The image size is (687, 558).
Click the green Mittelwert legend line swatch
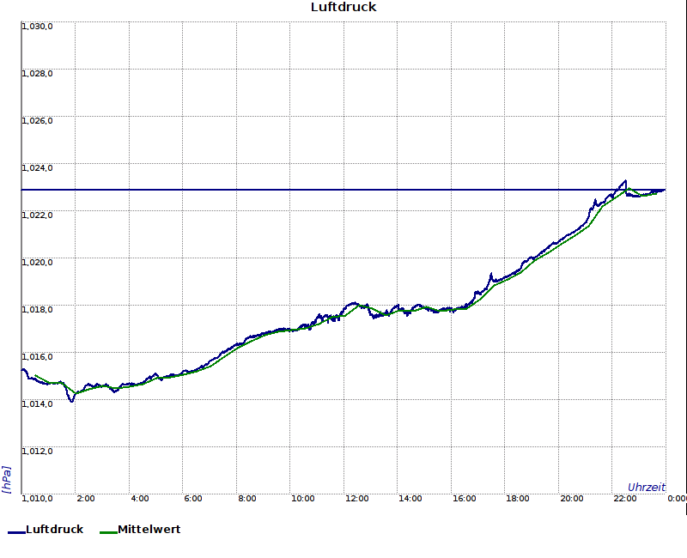(108, 532)
